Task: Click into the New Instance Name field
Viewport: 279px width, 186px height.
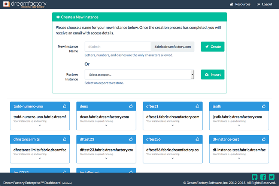Action: [x=118, y=46]
